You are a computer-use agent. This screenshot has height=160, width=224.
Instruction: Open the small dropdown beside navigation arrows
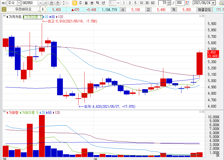(x=68, y=3)
